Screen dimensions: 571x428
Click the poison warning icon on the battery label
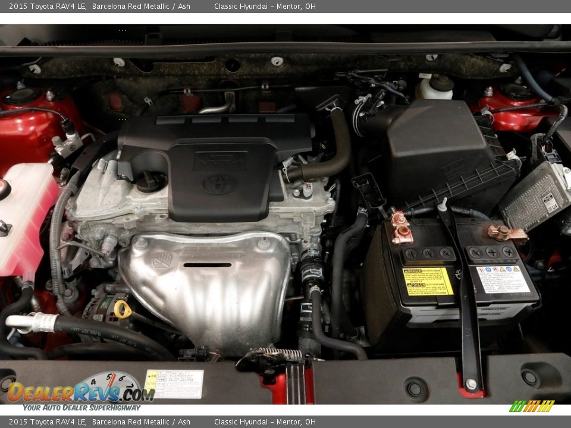[x=409, y=285]
